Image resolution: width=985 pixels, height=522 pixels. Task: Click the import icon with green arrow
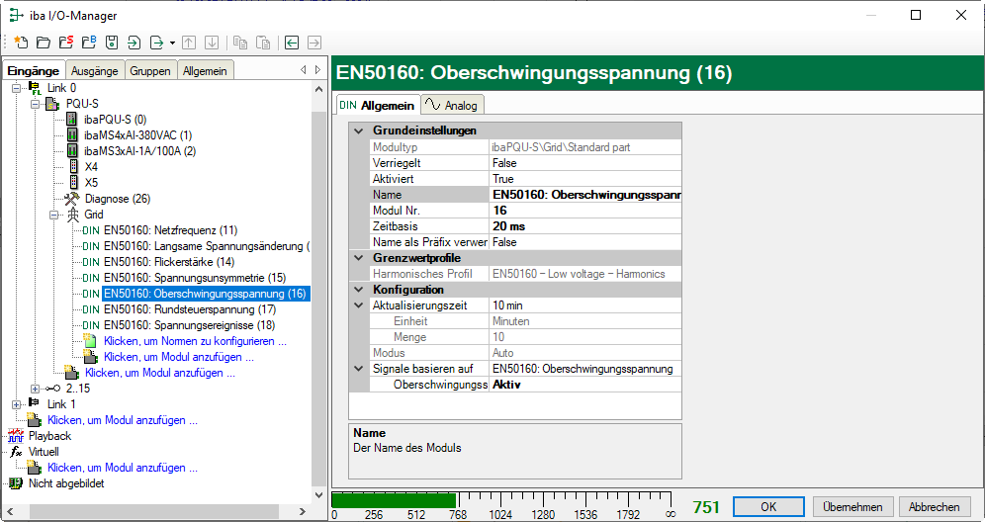pos(134,43)
